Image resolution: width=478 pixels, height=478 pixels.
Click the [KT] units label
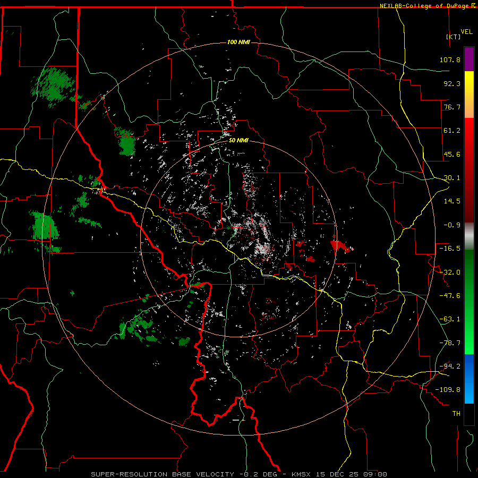[454, 37]
